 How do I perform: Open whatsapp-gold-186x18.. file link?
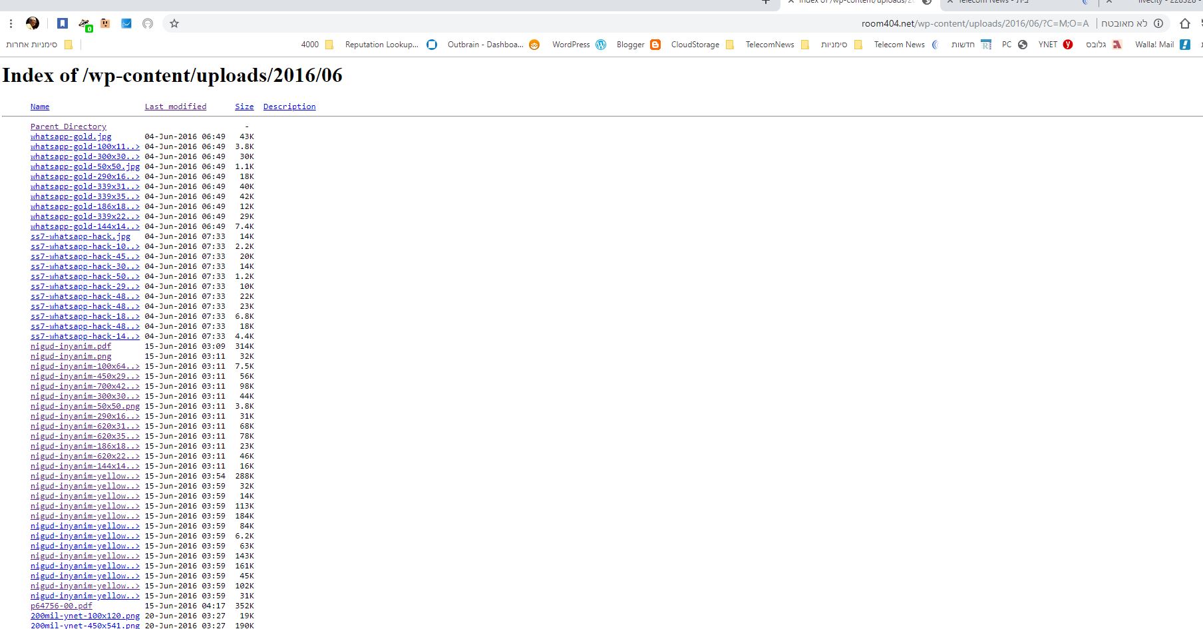85,206
